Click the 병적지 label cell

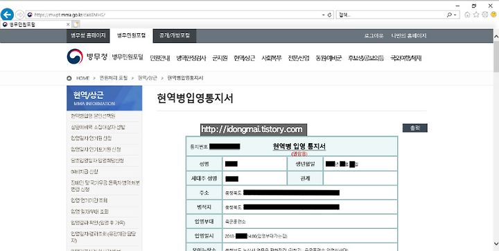(204, 207)
